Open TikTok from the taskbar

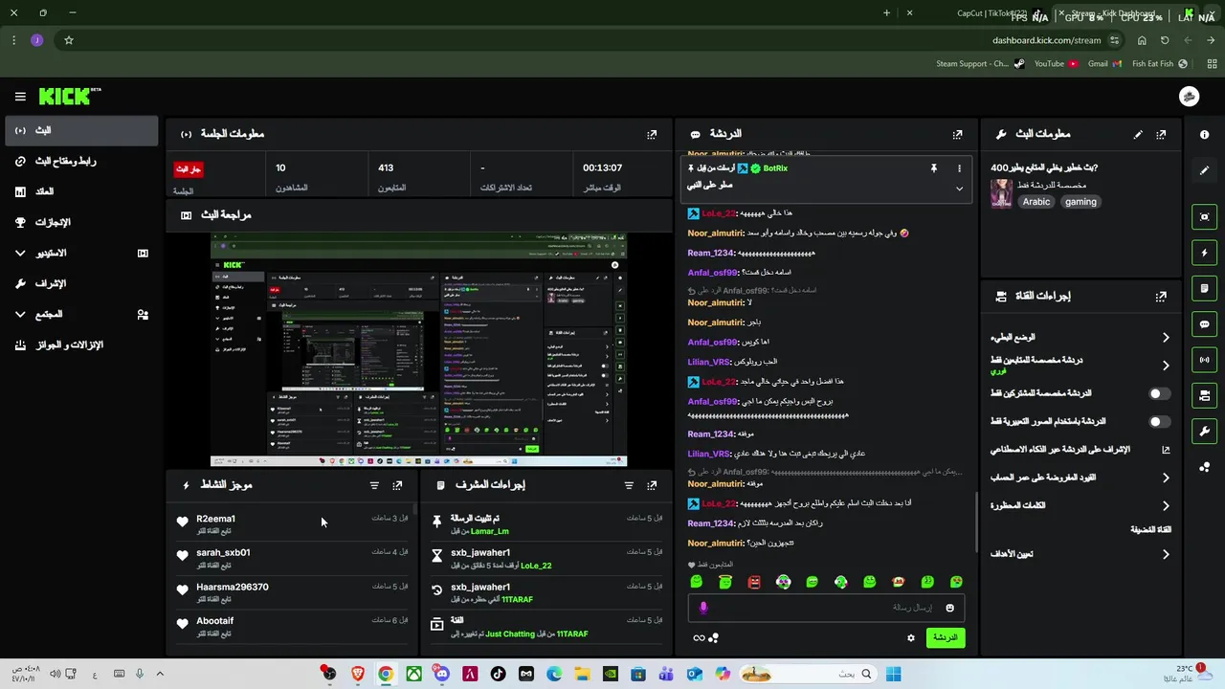(x=498, y=674)
